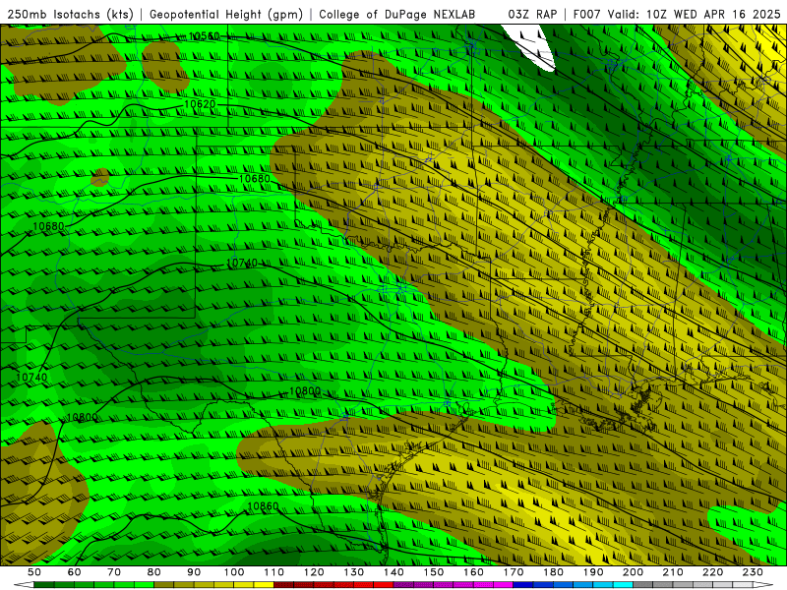Click the 200 knots scale label
This screenshot has width=787, height=590.
click(633, 572)
